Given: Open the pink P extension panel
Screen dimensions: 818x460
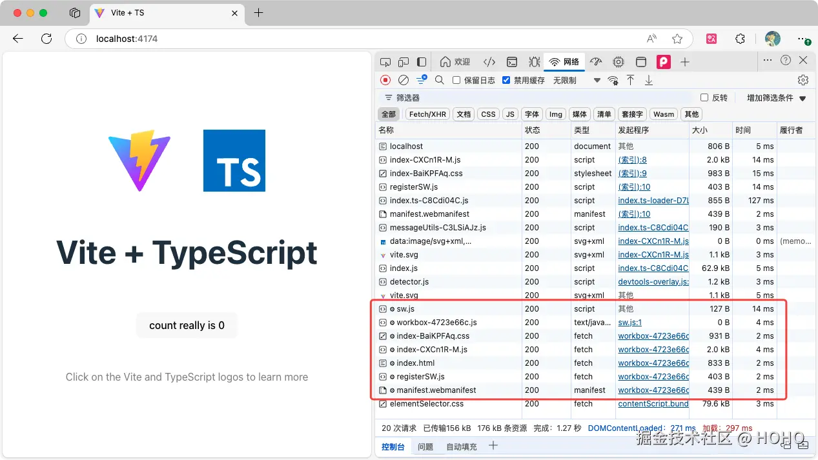Looking at the screenshot, I should (x=663, y=62).
